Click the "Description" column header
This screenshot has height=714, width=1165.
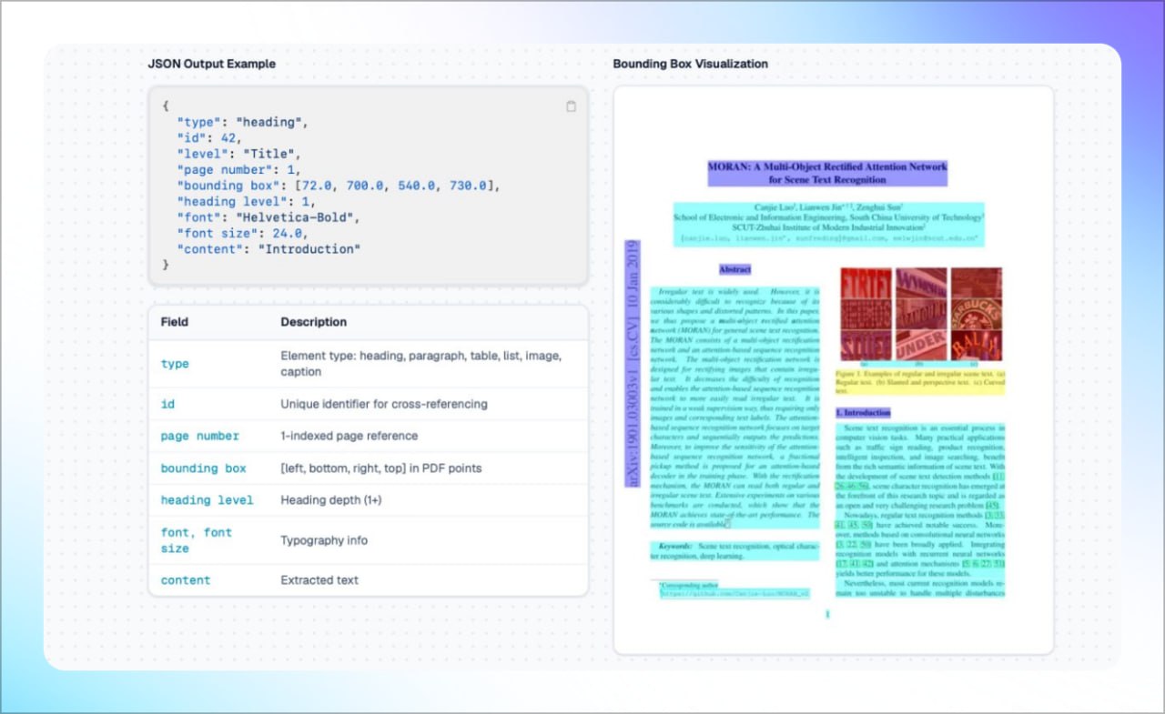click(x=313, y=322)
